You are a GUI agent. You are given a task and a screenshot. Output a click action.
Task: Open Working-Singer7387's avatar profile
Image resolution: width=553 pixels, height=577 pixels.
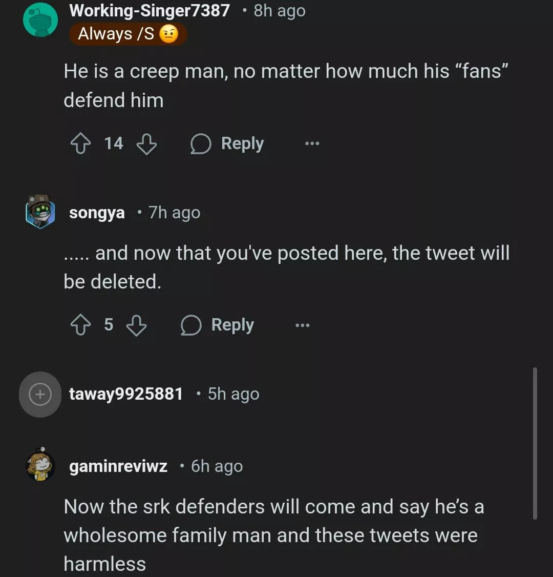[x=40, y=19]
